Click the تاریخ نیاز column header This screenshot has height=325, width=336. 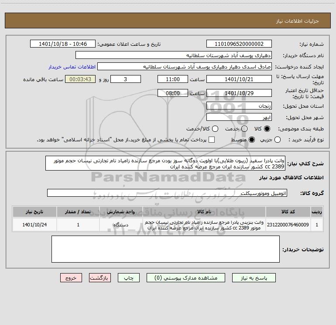[x=34, y=212]
